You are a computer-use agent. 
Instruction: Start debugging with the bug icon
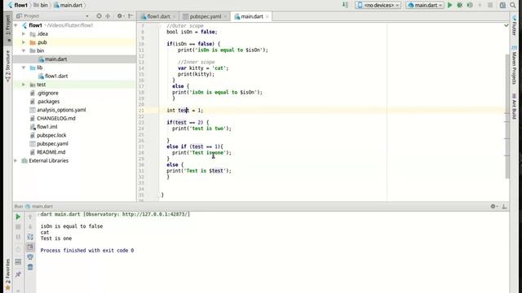click(x=460, y=5)
